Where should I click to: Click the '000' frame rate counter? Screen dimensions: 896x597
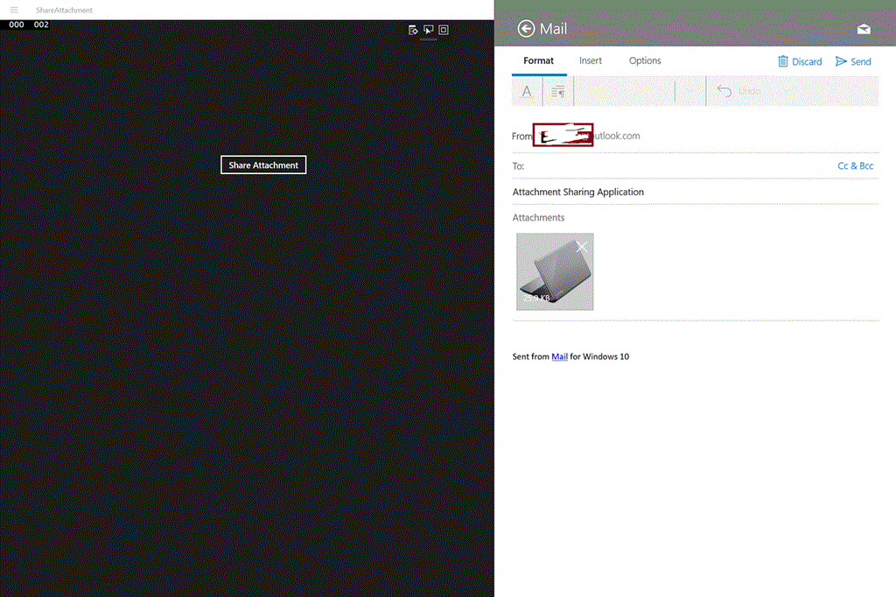tap(17, 25)
